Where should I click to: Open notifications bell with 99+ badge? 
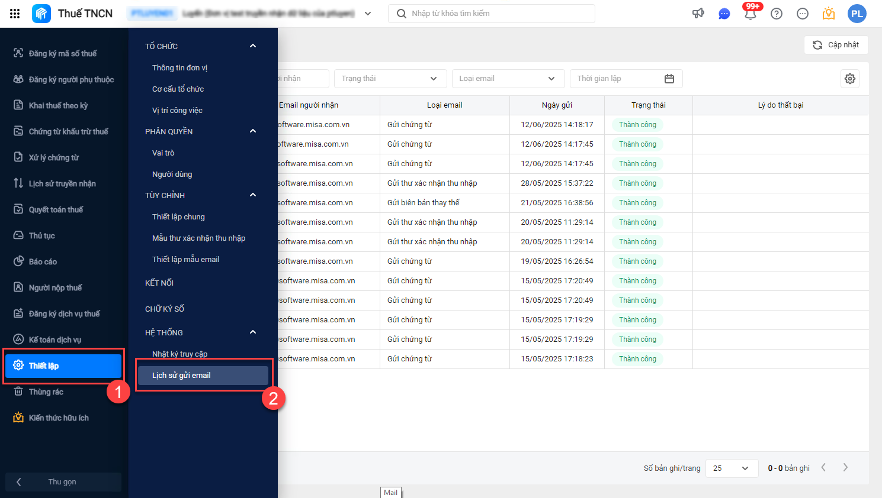click(750, 13)
